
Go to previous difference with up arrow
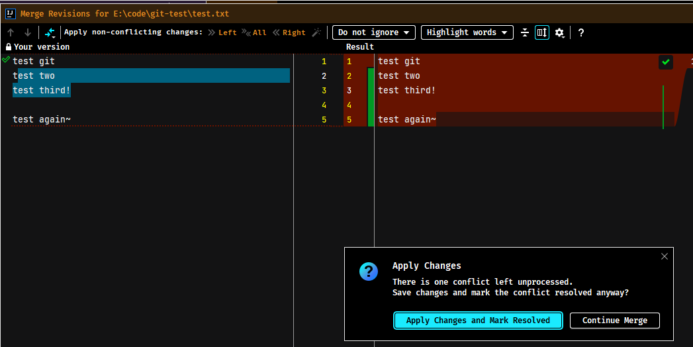pyautogui.click(x=11, y=32)
